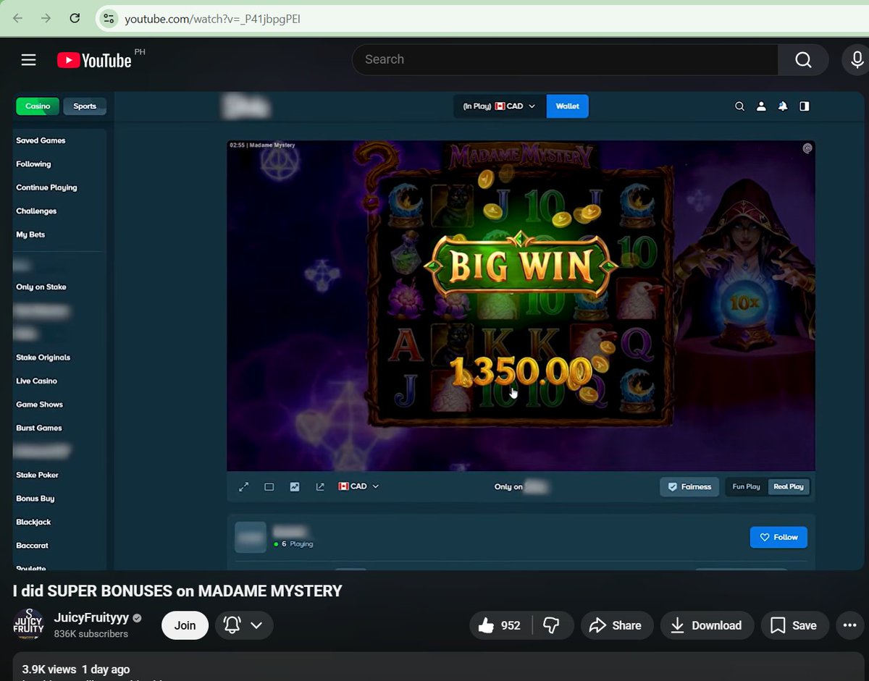The height and width of the screenshot is (681, 869).
Task: Click the 3.9K views description line
Action: coord(76,669)
